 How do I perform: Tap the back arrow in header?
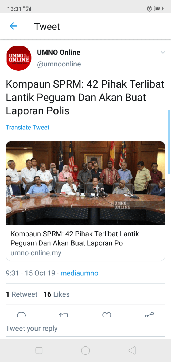tap(13, 26)
